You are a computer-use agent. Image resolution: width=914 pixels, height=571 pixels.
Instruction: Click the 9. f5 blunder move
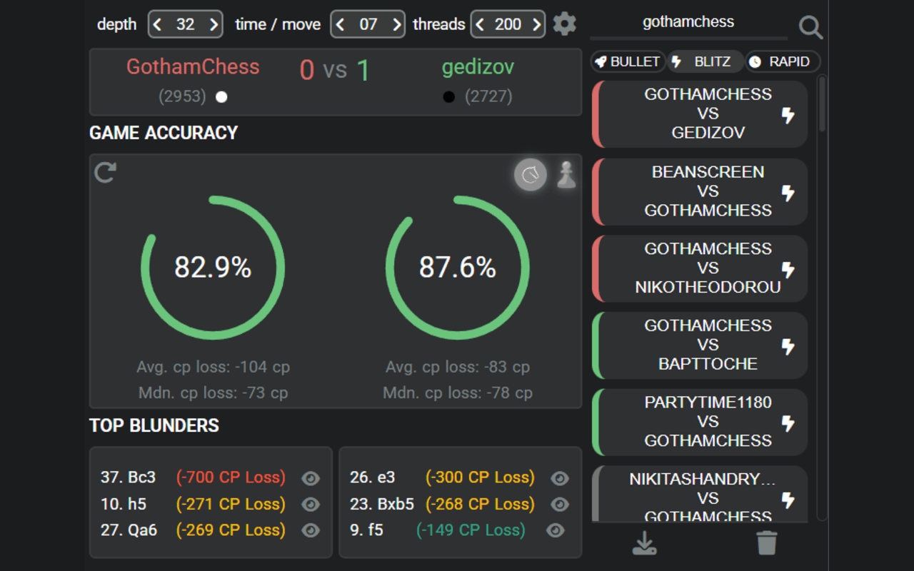click(367, 530)
